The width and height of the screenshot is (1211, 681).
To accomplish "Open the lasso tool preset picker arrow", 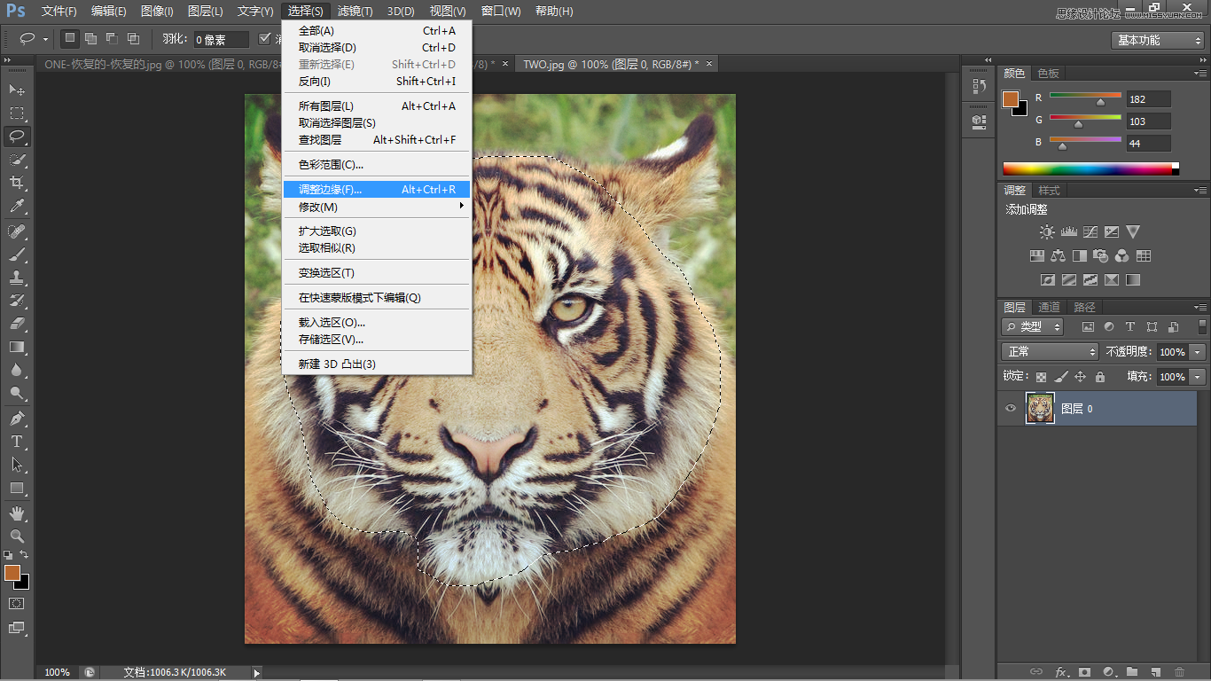I will click(45, 39).
